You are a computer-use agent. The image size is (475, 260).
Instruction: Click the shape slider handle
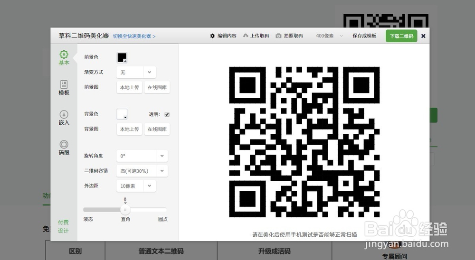(125, 209)
